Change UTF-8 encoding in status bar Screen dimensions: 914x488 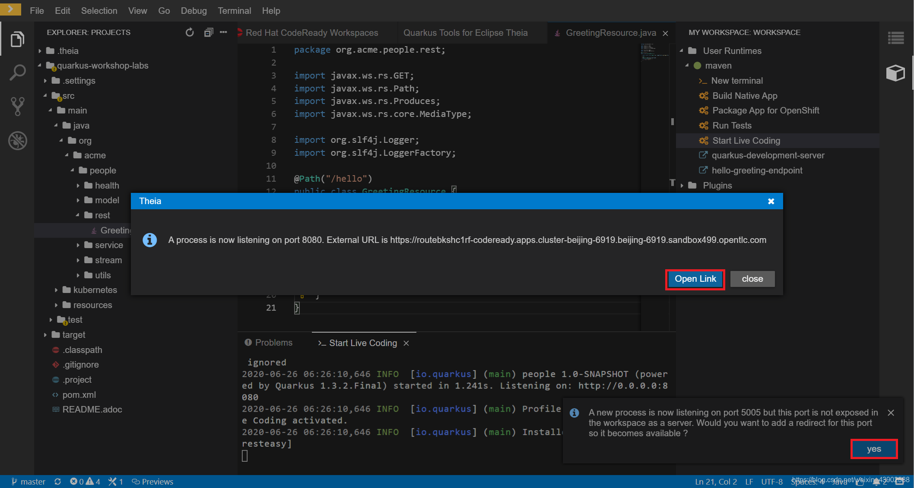(x=771, y=482)
